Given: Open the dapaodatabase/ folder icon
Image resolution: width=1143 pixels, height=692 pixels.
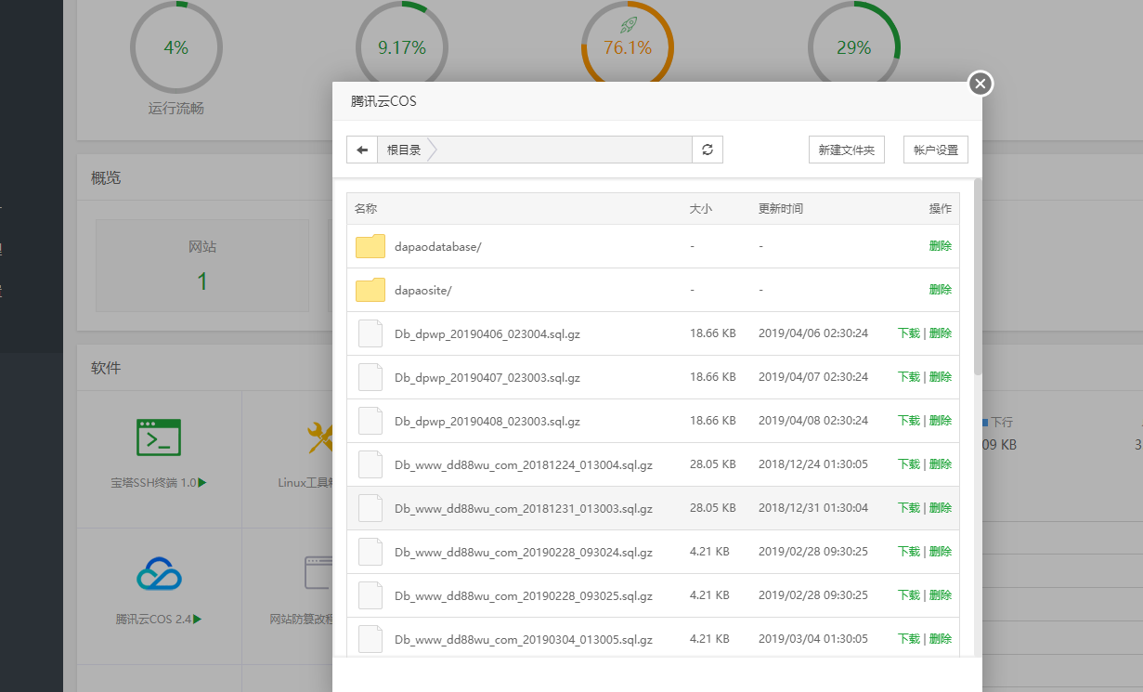Looking at the screenshot, I should click(x=370, y=246).
